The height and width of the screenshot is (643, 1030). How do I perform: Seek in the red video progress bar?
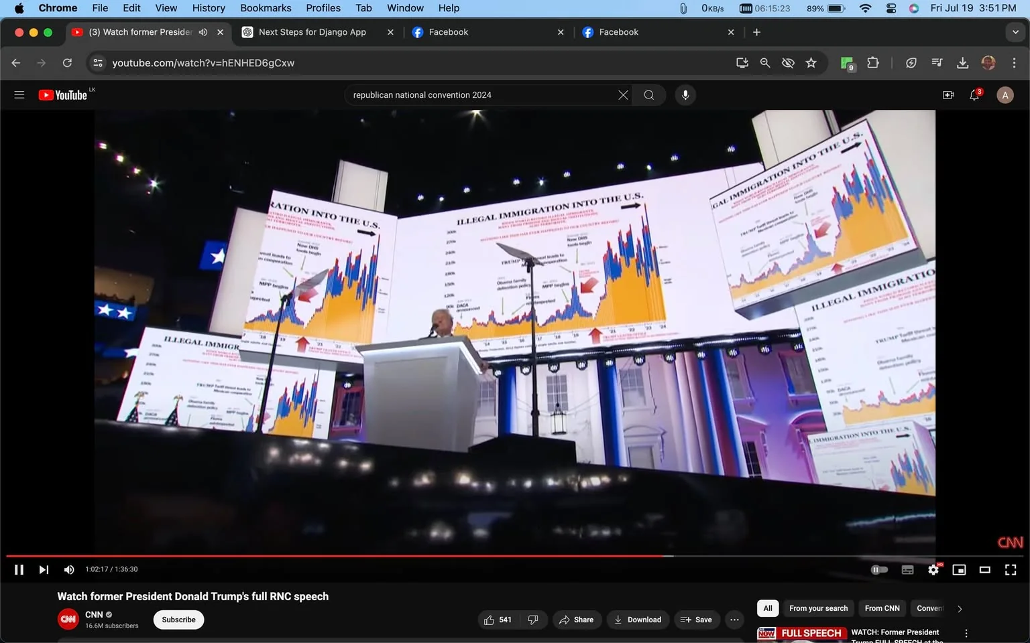(515, 556)
